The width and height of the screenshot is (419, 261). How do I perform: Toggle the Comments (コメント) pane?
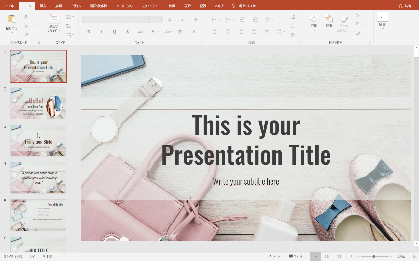point(296,257)
